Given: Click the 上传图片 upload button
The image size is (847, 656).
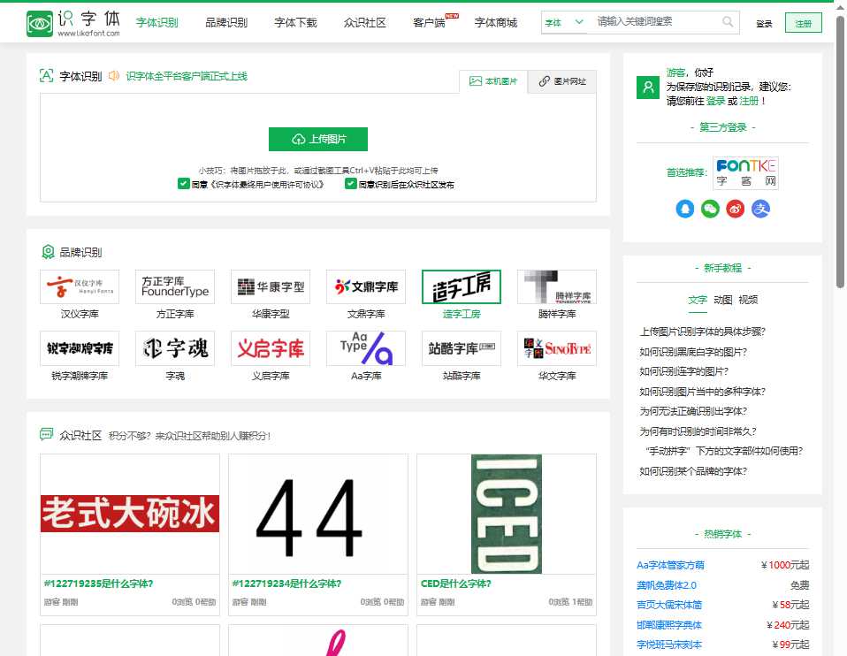Looking at the screenshot, I should pos(317,140).
